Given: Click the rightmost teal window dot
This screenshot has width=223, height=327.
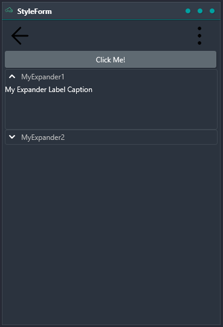Looking at the screenshot, I should point(212,11).
